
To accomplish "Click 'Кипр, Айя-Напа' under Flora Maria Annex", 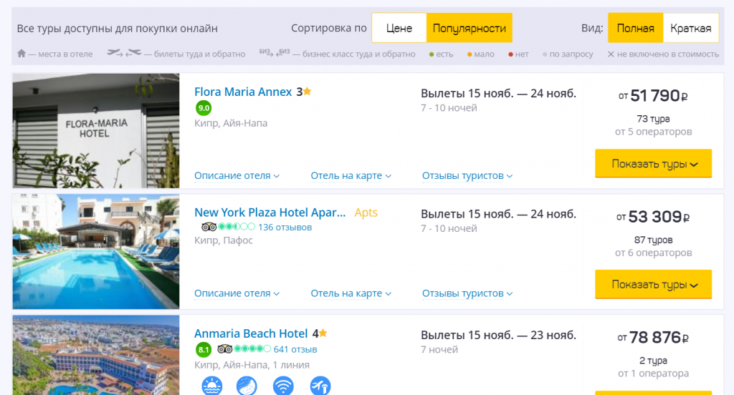I will [x=231, y=123].
